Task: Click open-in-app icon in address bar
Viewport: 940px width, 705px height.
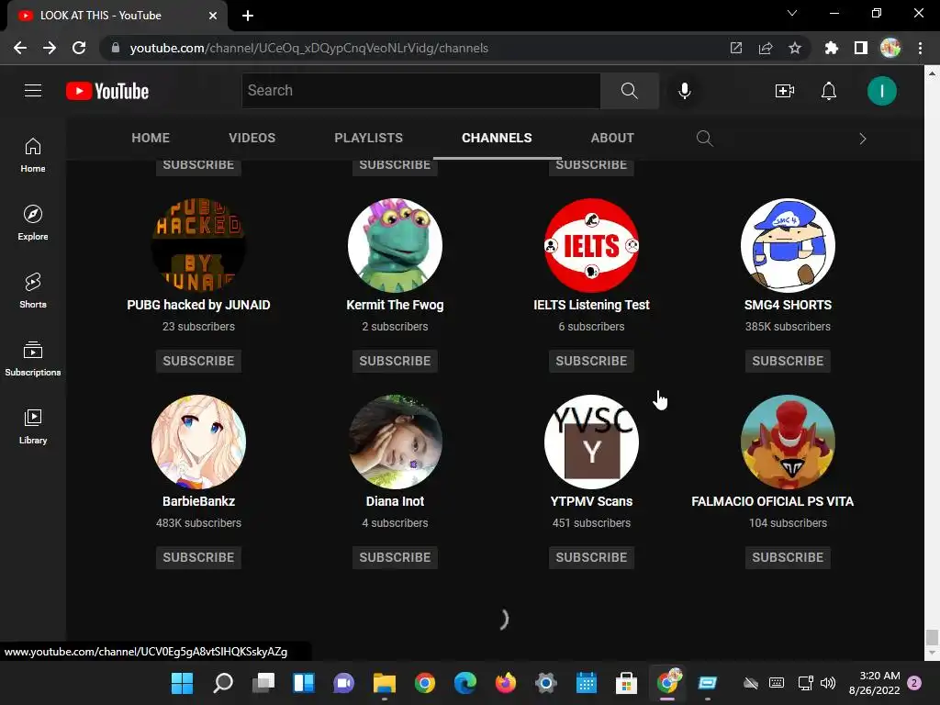Action: point(736,48)
